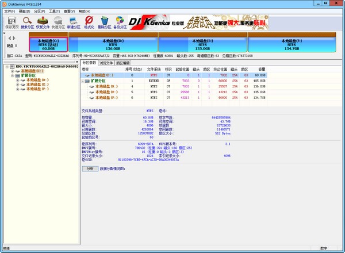Click the New Partition (新建分区) icon
345x253 pixels.
pyautogui.click(x=74, y=22)
